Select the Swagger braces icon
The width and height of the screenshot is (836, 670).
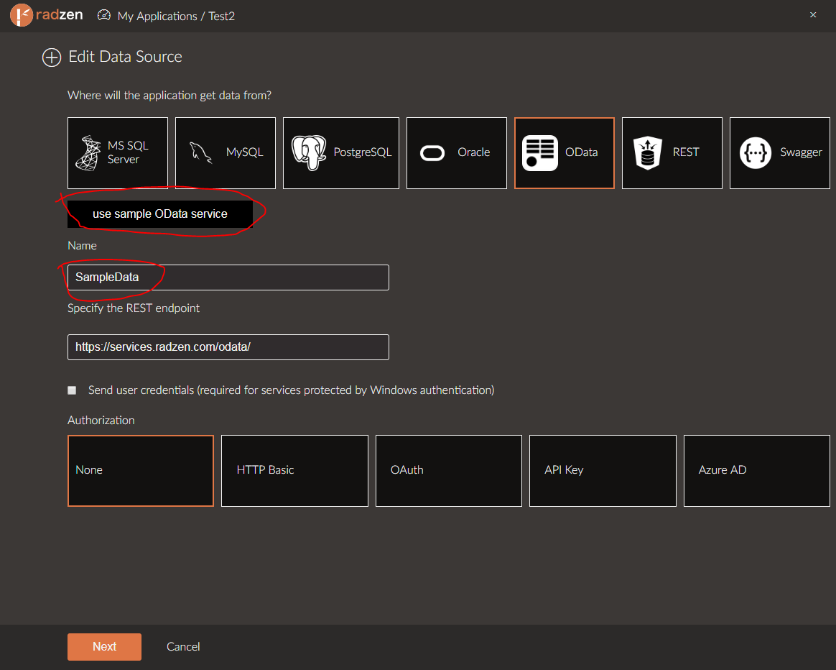756,153
